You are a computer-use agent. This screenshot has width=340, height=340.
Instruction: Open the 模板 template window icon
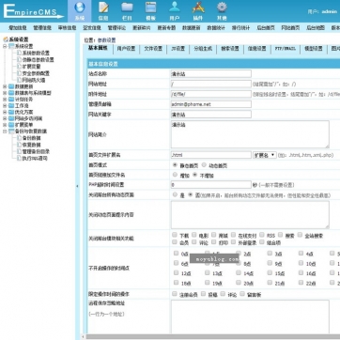(151, 8)
